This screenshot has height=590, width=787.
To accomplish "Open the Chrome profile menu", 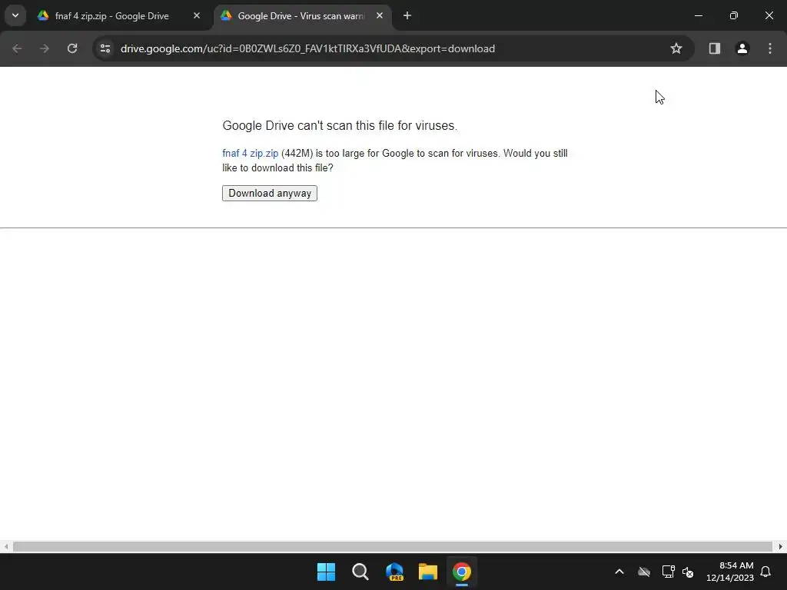I will pos(742,48).
